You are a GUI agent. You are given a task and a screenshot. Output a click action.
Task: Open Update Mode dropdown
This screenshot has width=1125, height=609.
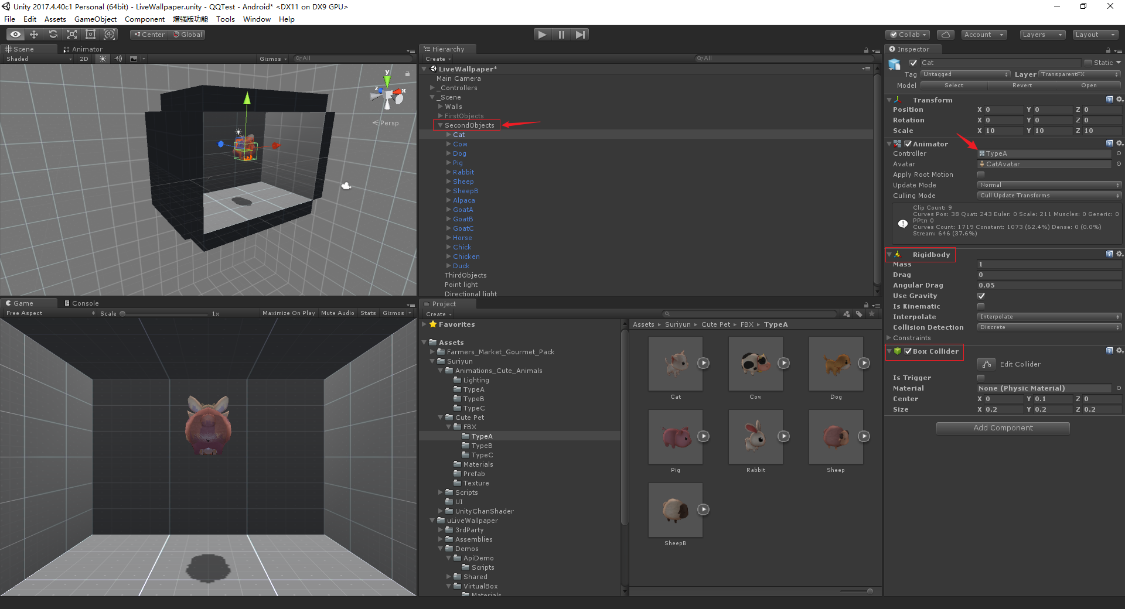coord(1049,185)
